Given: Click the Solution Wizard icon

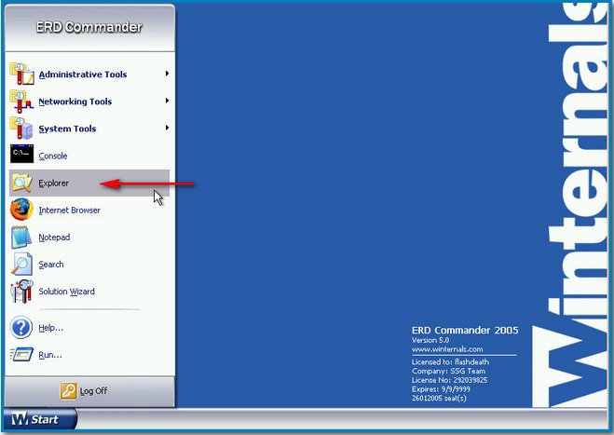Looking at the screenshot, I should click(x=21, y=292).
